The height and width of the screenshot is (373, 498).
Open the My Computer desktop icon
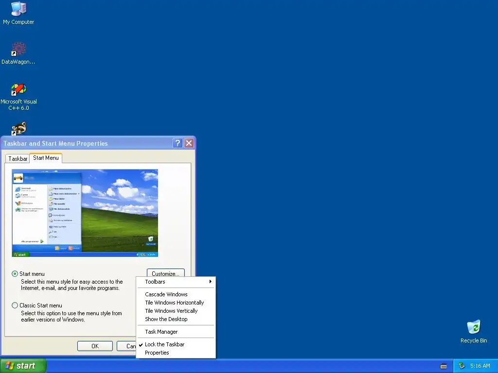(x=18, y=13)
